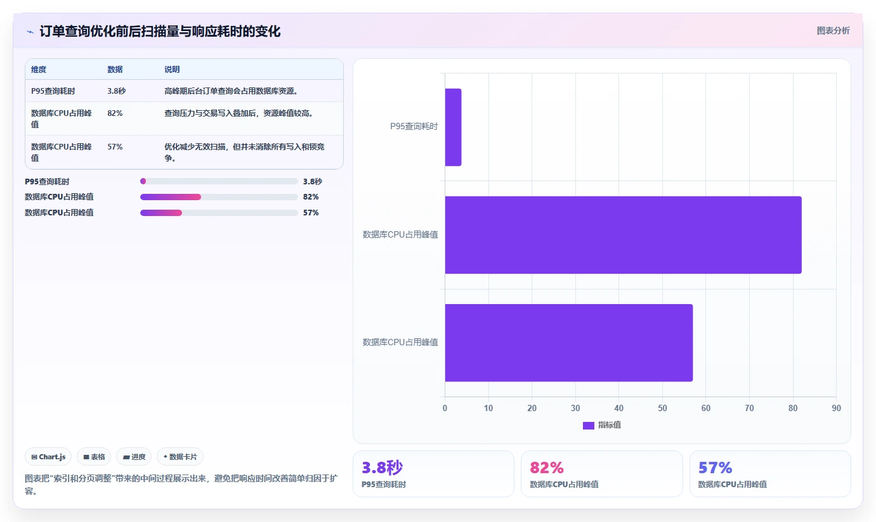Click the P95查询耗时 progress bar showing 3.8秒
Image resolution: width=876 pixels, height=522 pixels.
click(x=219, y=181)
